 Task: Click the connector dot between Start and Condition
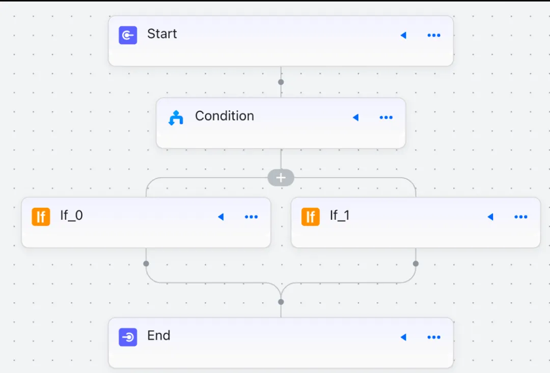(281, 82)
